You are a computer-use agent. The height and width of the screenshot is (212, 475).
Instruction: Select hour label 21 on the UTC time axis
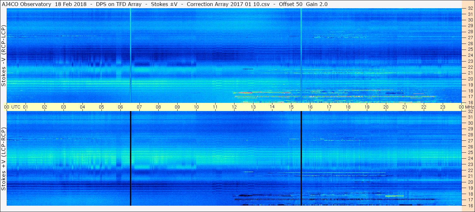pyautogui.click(x=405, y=107)
